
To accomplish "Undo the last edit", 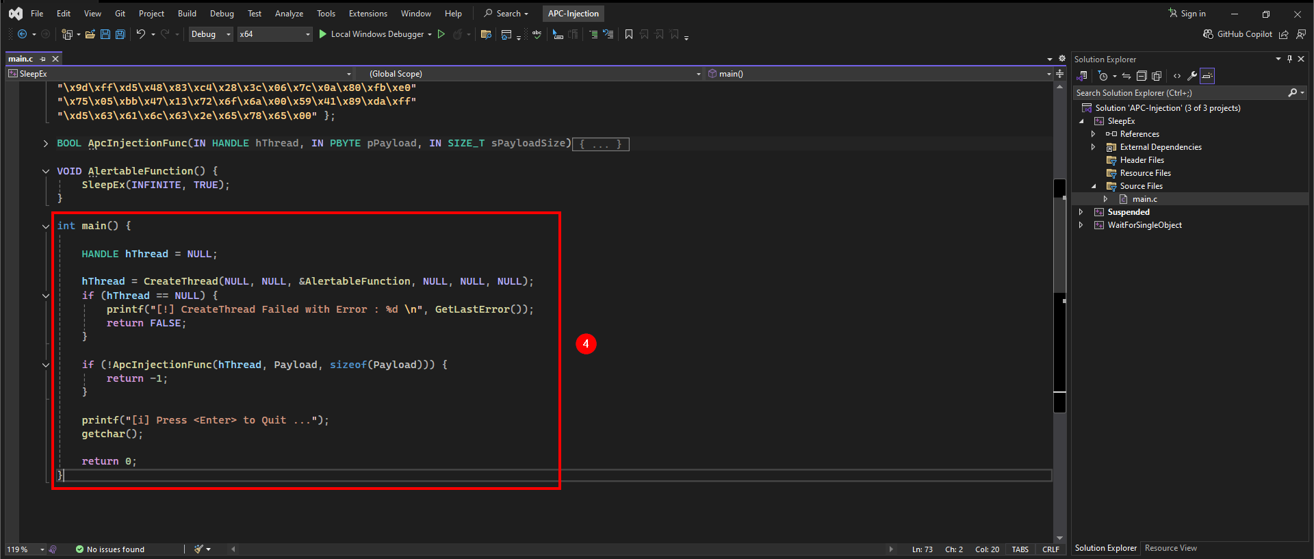I will coord(141,34).
